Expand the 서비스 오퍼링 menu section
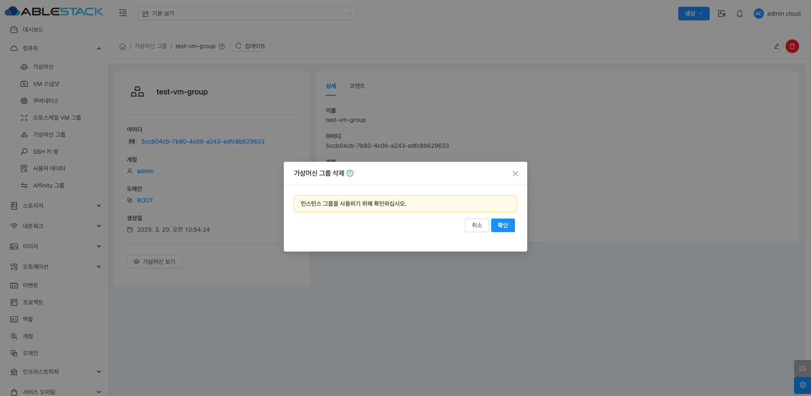Screen dimensions: 811x396 (x=54, y=392)
